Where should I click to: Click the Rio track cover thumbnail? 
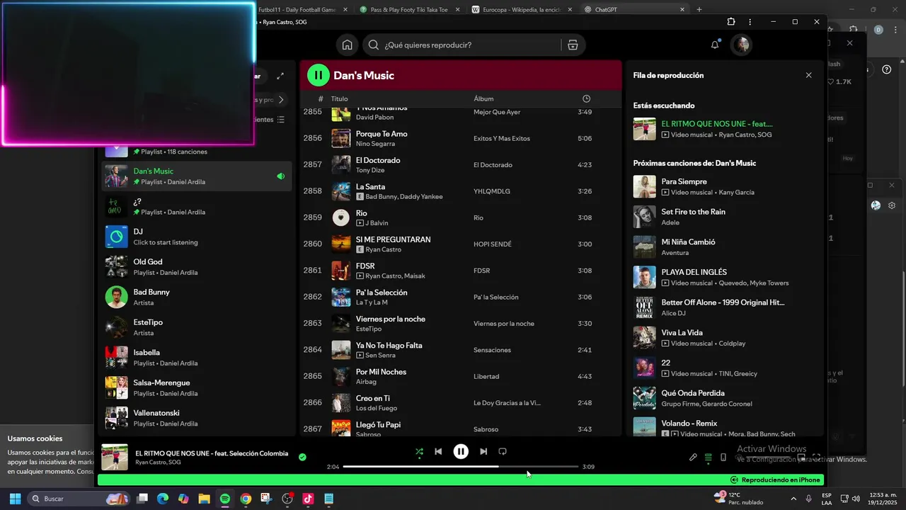click(x=341, y=217)
